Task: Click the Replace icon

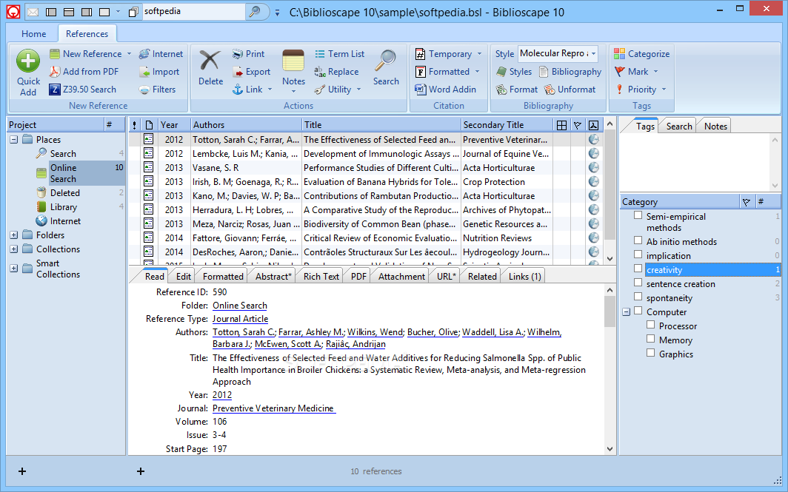Action: tap(320, 72)
